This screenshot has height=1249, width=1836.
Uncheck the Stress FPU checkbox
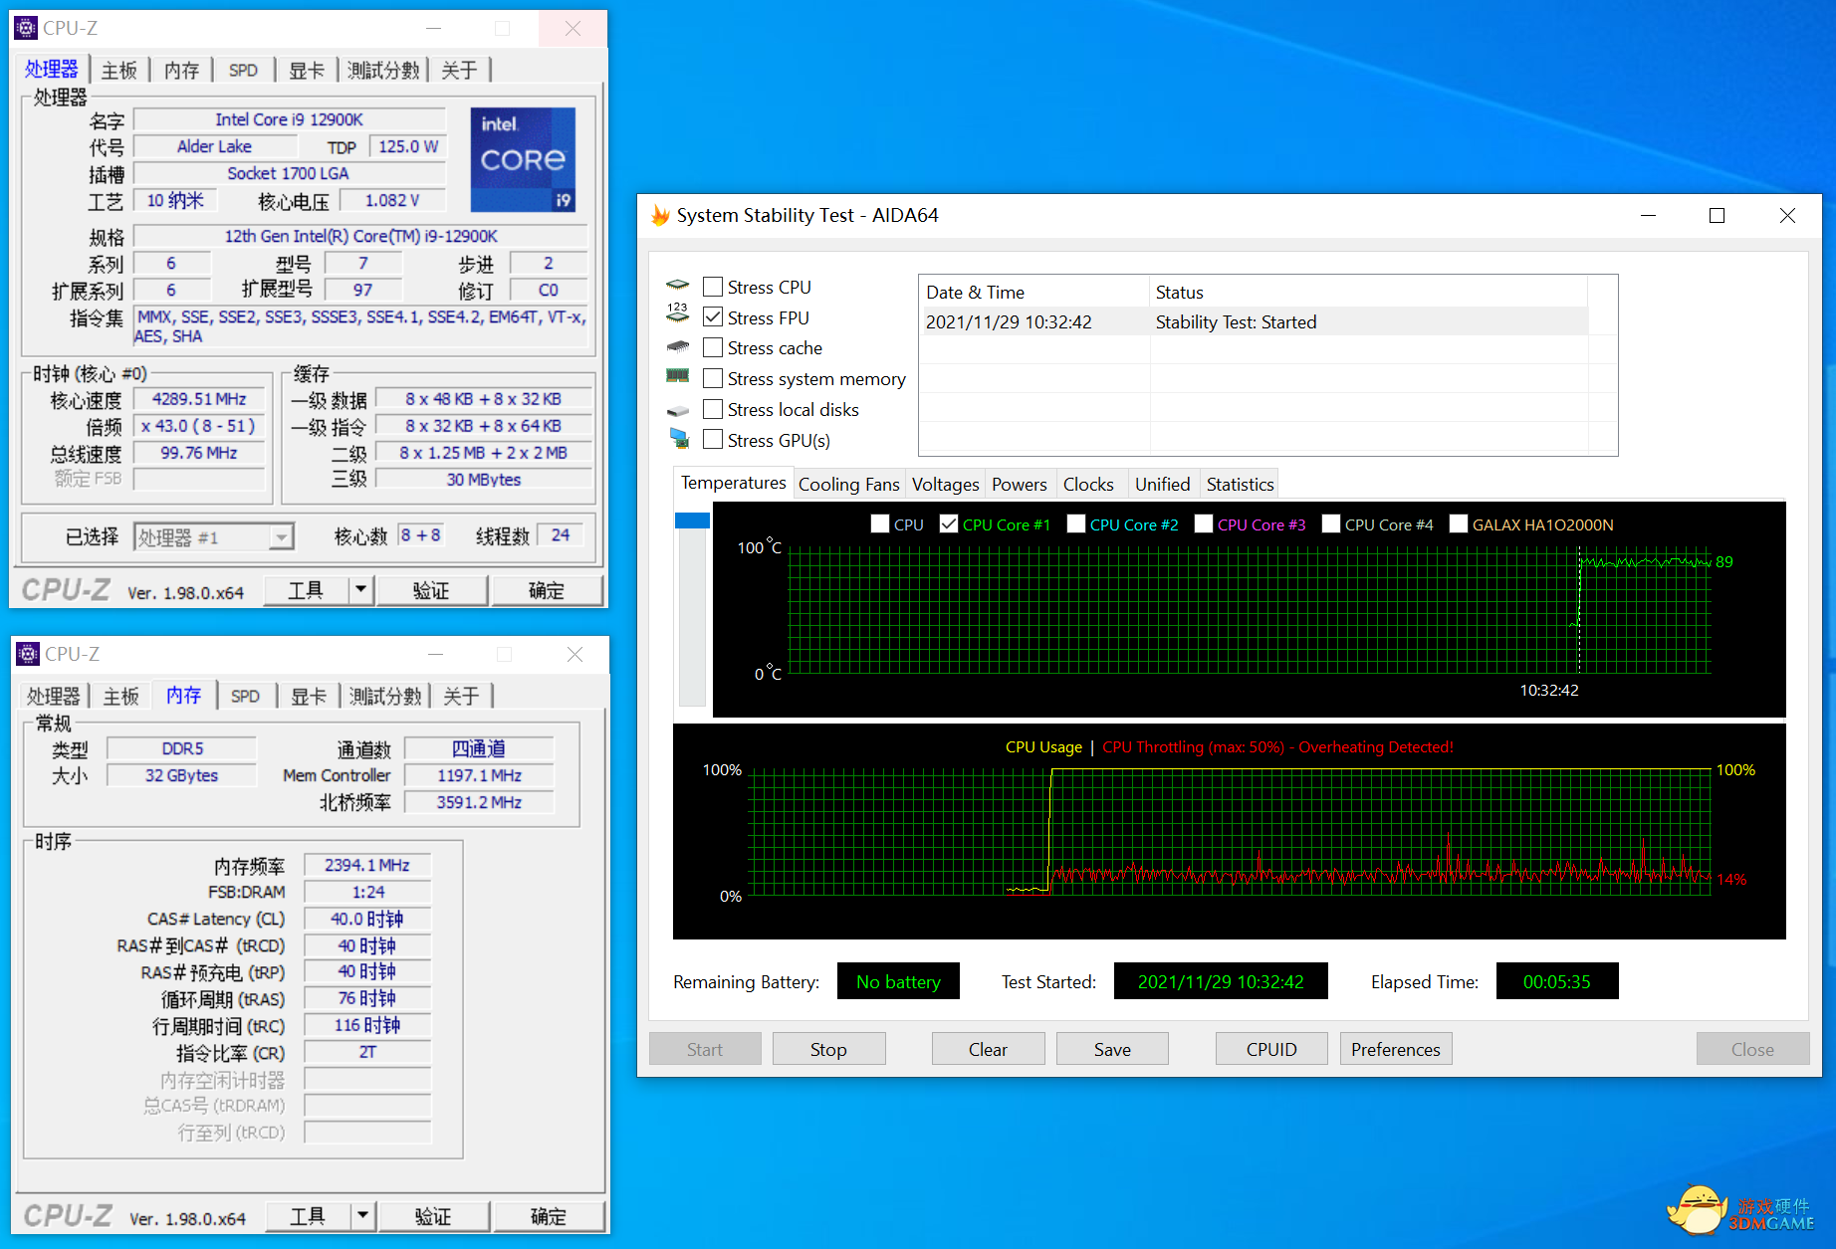(713, 317)
